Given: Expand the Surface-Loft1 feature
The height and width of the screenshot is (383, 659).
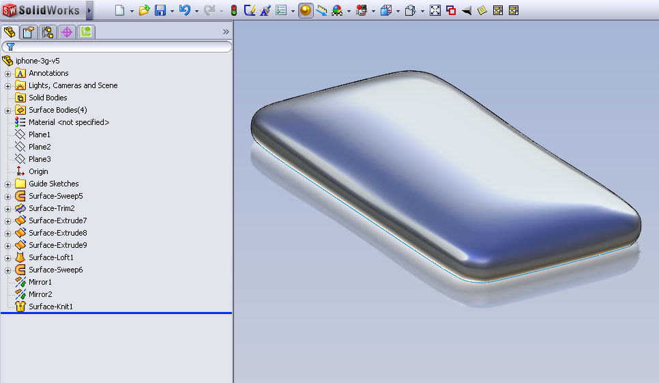Looking at the screenshot, I should click(8, 258).
